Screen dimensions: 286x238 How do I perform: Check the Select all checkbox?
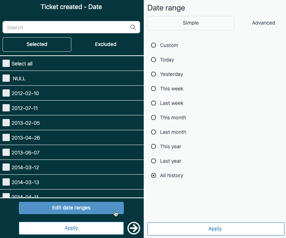click(x=6, y=64)
